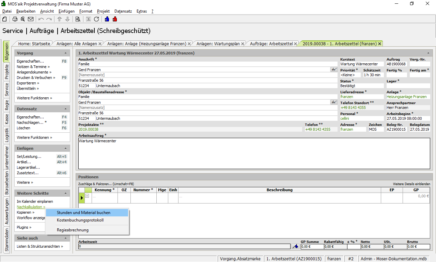Click the email envelope toolbar icon
This screenshot has width=436, height=262.
click(x=31, y=19)
